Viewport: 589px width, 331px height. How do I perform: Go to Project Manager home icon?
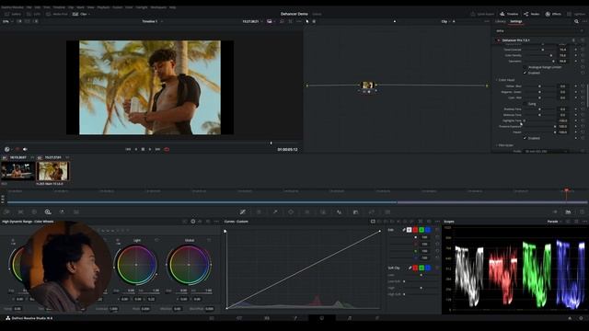(570, 318)
